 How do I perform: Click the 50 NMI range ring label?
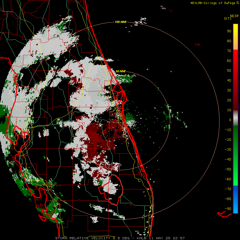pyautogui.click(x=121, y=71)
